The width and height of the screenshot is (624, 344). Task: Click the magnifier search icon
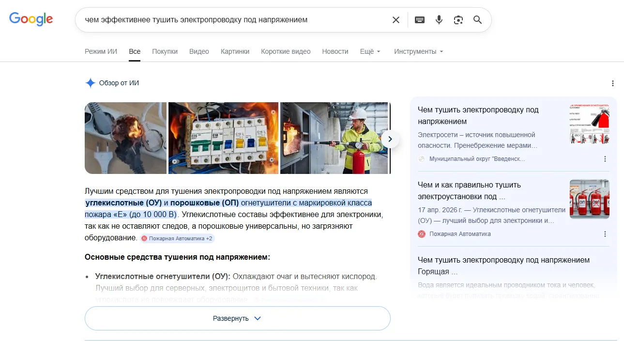click(x=478, y=20)
